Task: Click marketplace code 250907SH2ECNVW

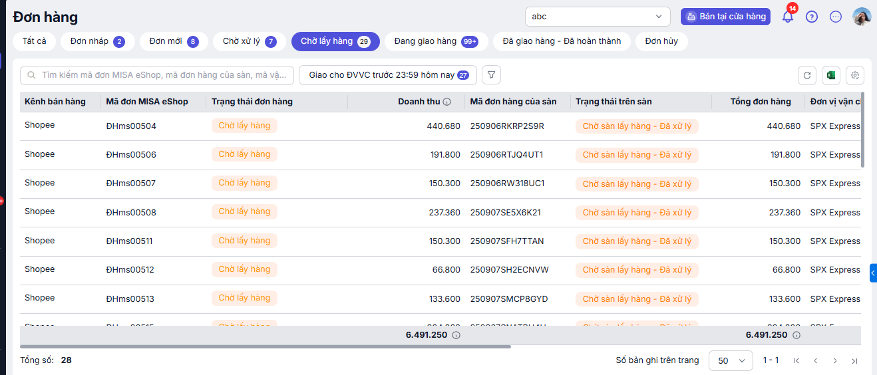Action: pos(509,270)
